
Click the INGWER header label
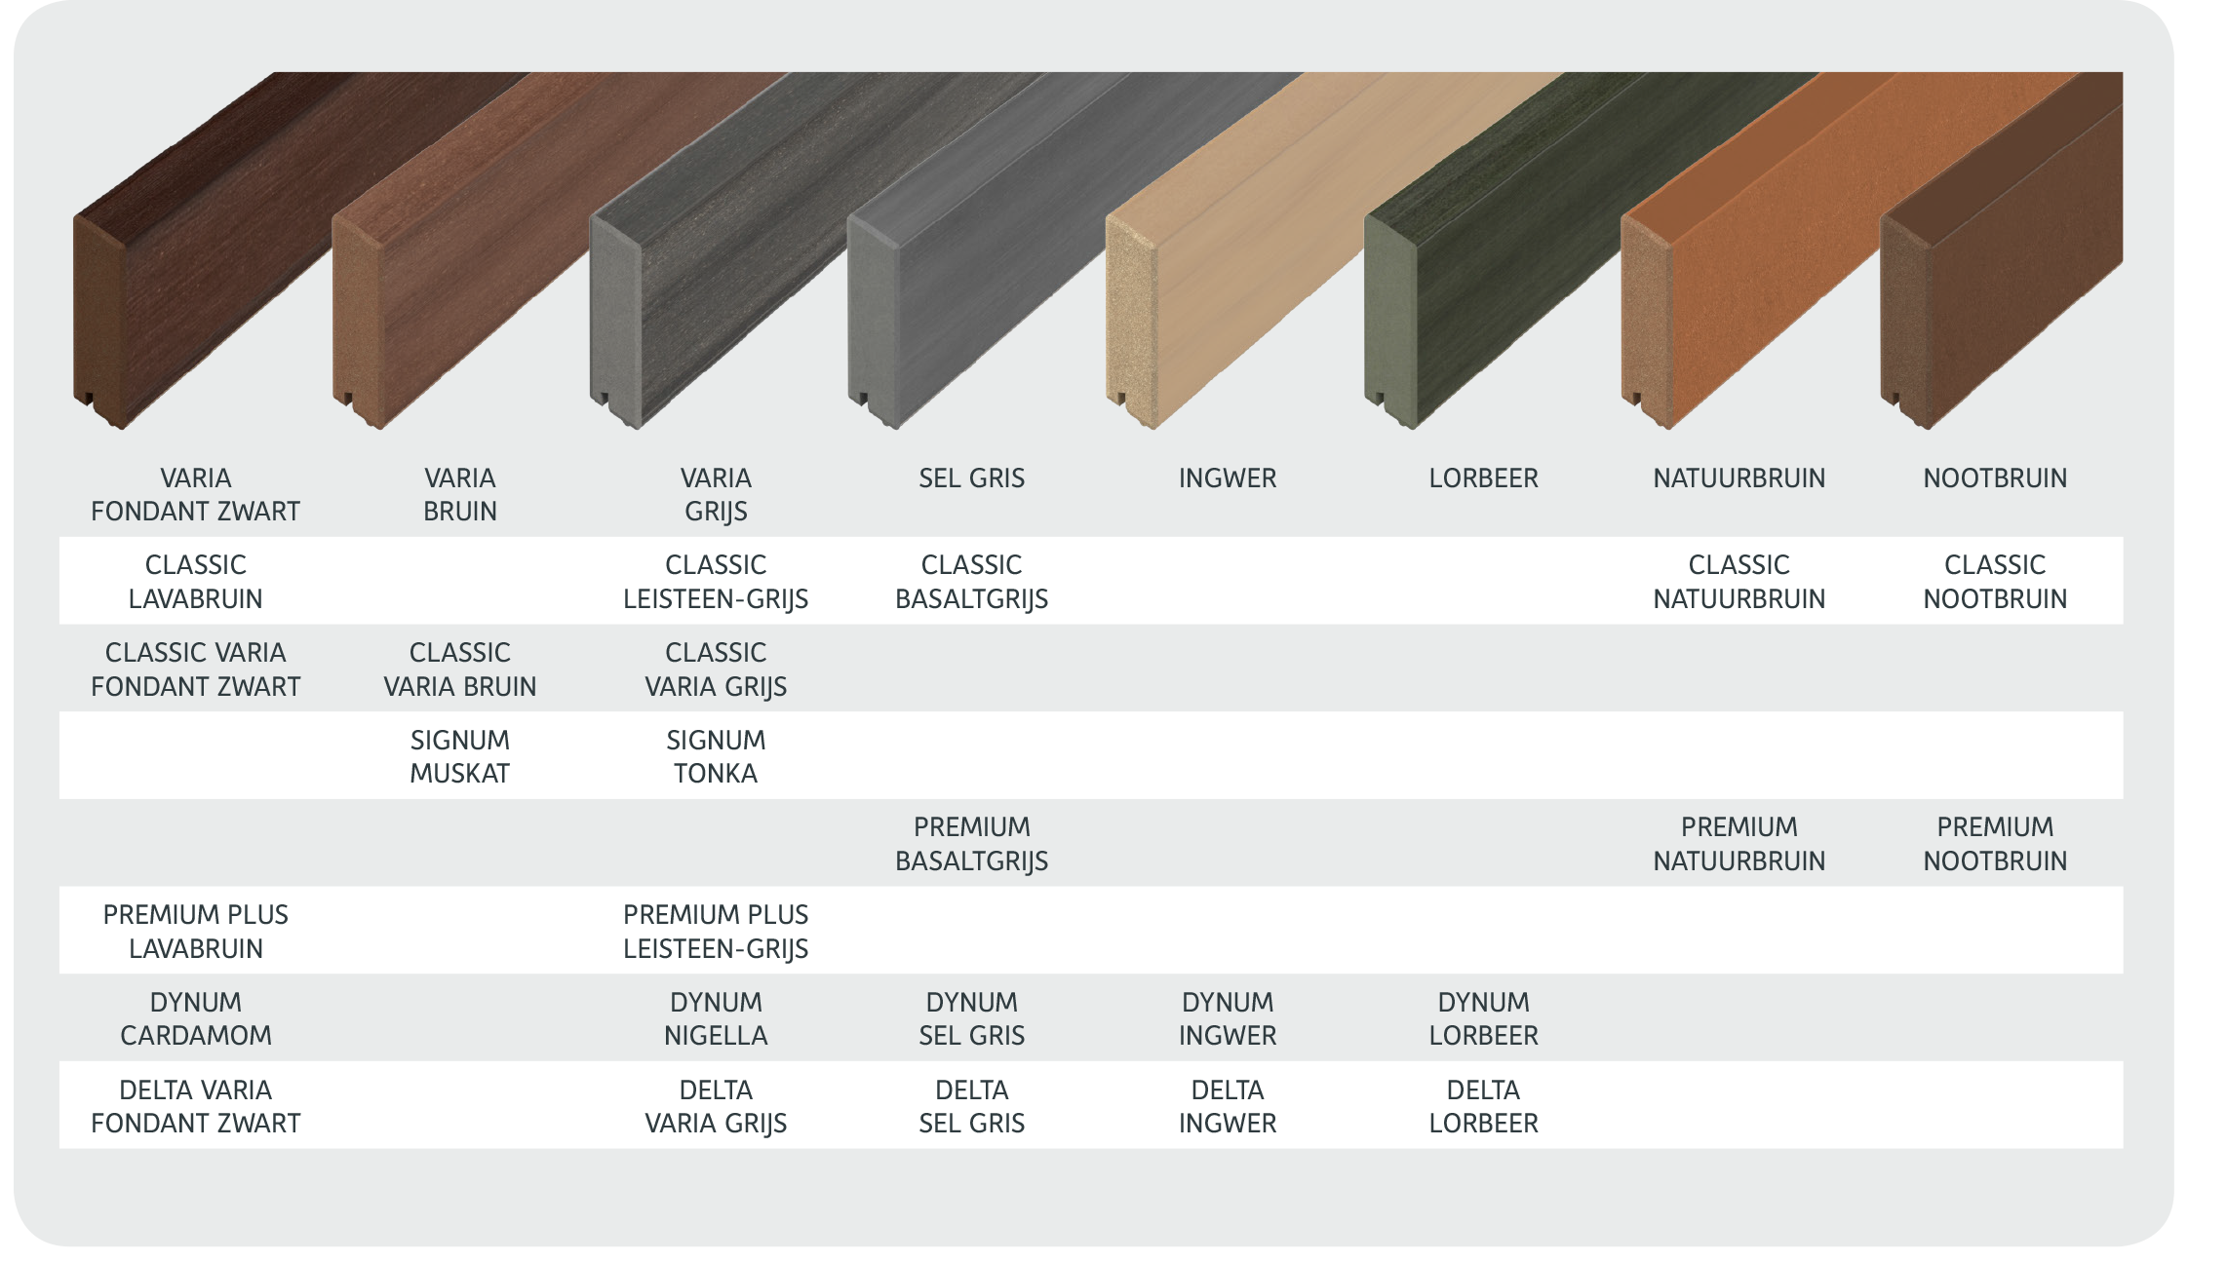coord(1227,478)
